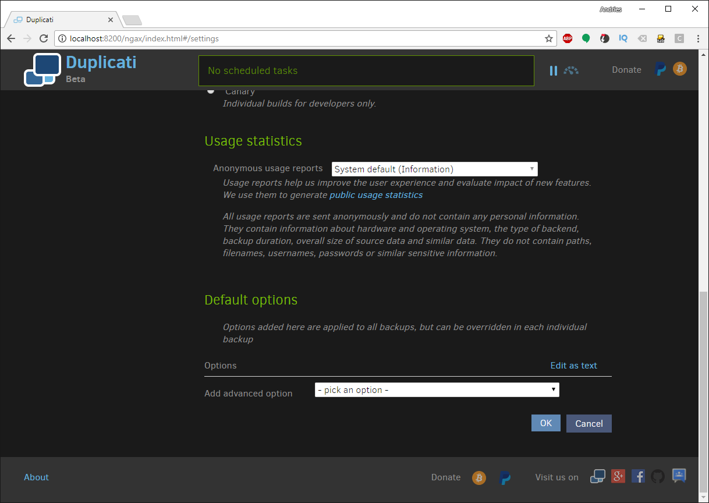Open the About link in the footer

tap(36, 477)
